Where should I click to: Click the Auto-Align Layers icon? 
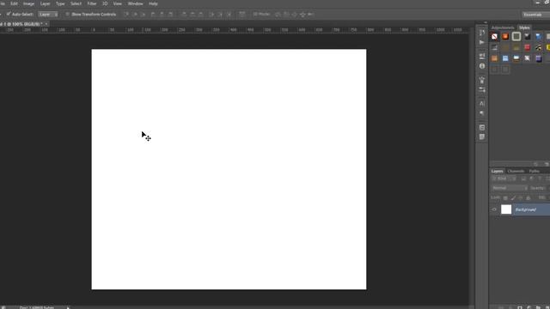(x=242, y=15)
